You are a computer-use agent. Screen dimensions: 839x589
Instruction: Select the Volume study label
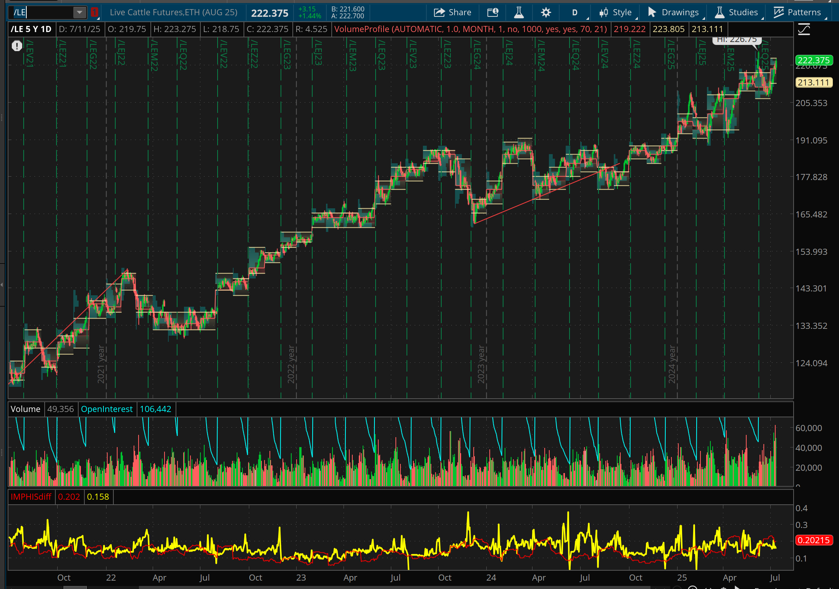pos(25,409)
